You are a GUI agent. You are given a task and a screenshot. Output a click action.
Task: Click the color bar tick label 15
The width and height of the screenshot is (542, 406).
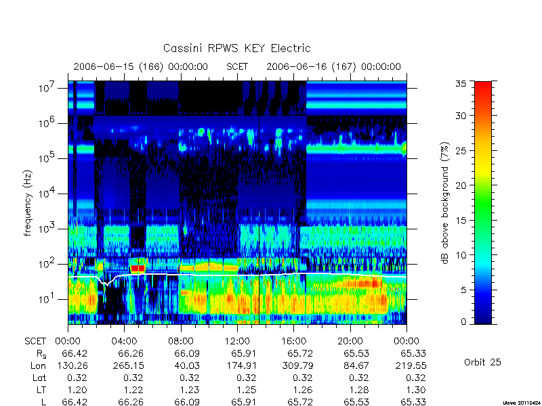tap(461, 220)
